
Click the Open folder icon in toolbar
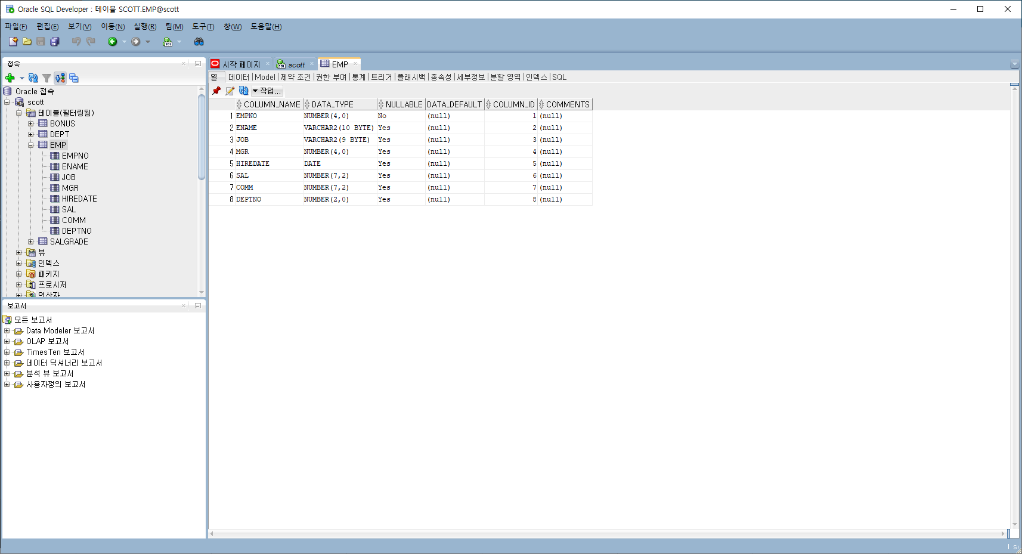[x=27, y=42]
